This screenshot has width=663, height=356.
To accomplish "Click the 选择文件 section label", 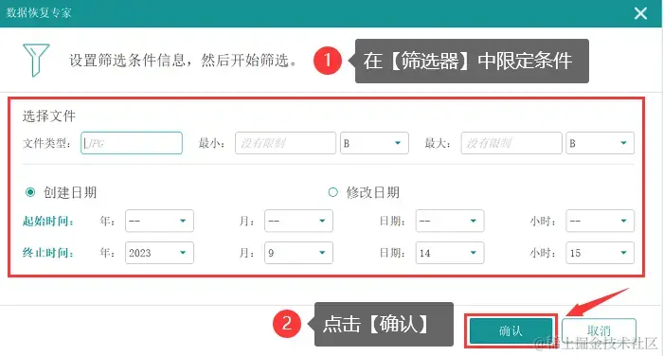I will click(49, 116).
